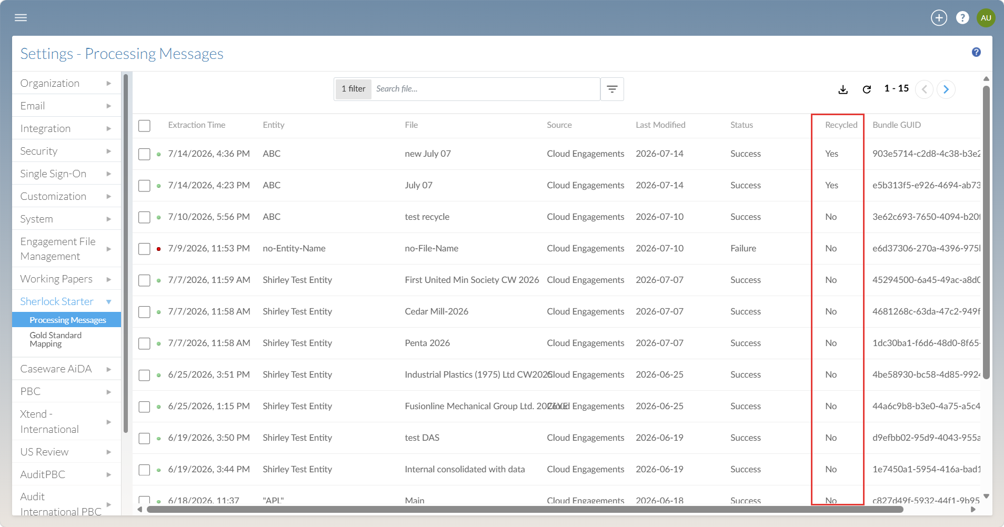Check the Internal consolidated with data row
This screenshot has height=527, width=1004.
click(x=144, y=470)
